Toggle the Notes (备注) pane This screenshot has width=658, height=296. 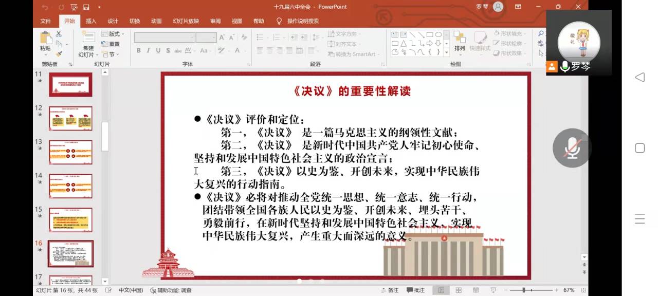(x=390, y=290)
